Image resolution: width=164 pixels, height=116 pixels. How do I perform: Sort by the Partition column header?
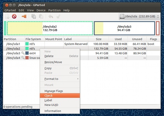(x=14, y=39)
